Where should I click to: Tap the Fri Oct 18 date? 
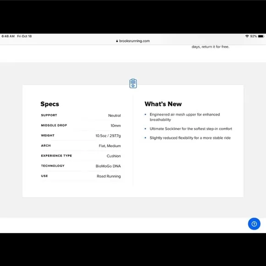coord(24,36)
